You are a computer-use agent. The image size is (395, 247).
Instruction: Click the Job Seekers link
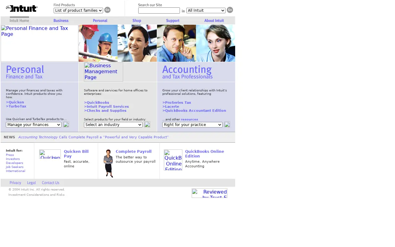(15, 167)
